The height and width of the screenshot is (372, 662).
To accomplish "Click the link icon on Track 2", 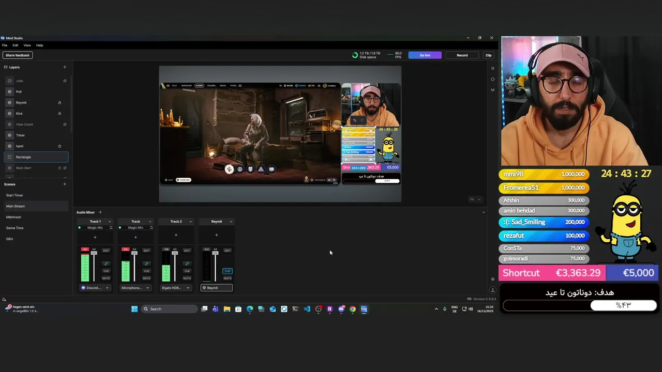I will coord(187,263).
